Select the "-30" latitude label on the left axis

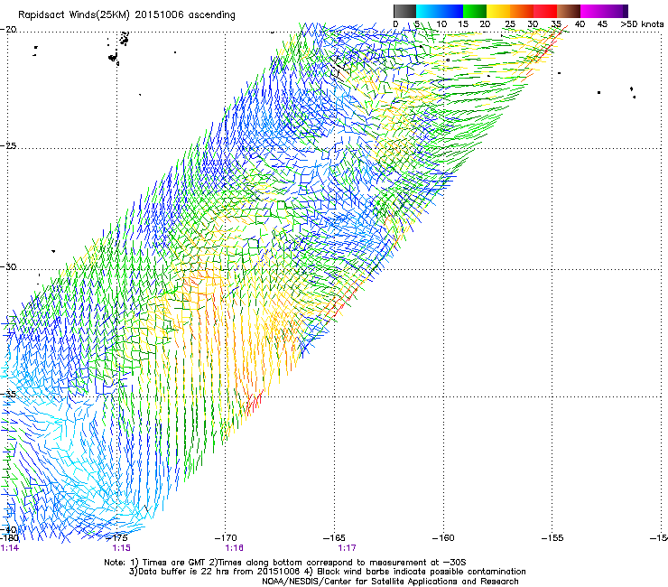[x=8, y=266]
